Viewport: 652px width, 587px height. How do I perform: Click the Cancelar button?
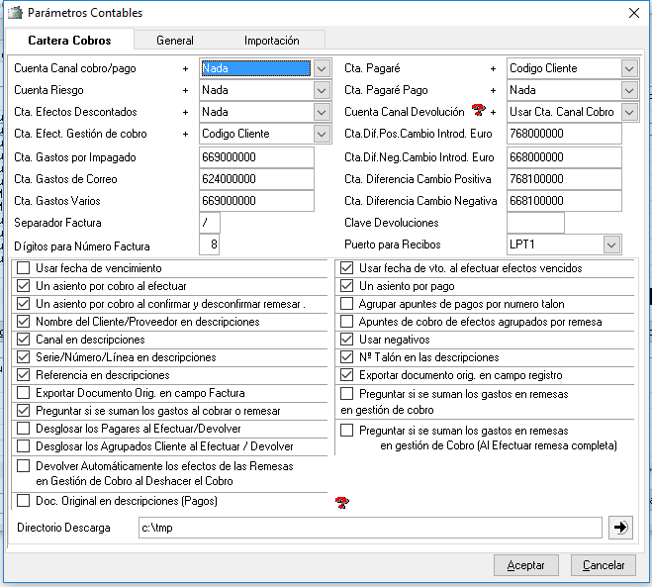pyautogui.click(x=604, y=565)
